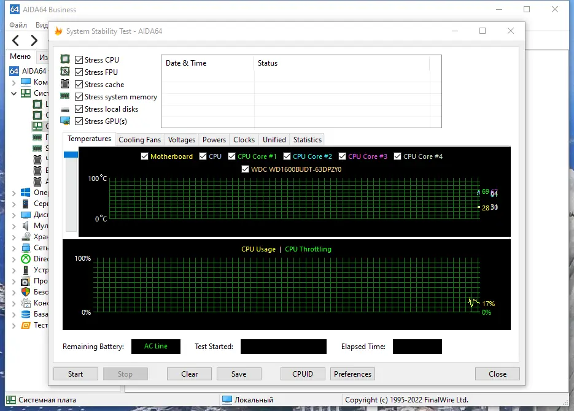Uncheck Stress cache checkbox
The height and width of the screenshot is (411, 574).
[x=79, y=85]
